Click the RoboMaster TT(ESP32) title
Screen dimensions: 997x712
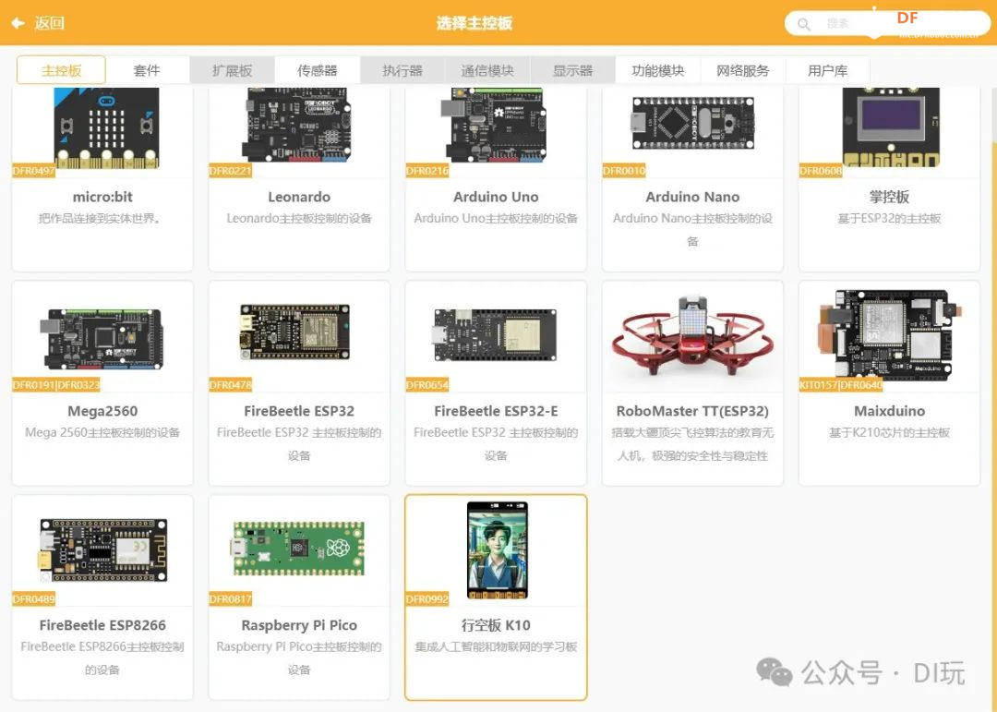[x=692, y=411]
